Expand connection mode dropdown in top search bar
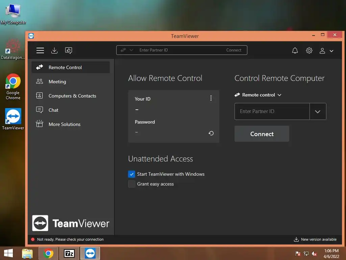The width and height of the screenshot is (346, 260). (x=131, y=50)
